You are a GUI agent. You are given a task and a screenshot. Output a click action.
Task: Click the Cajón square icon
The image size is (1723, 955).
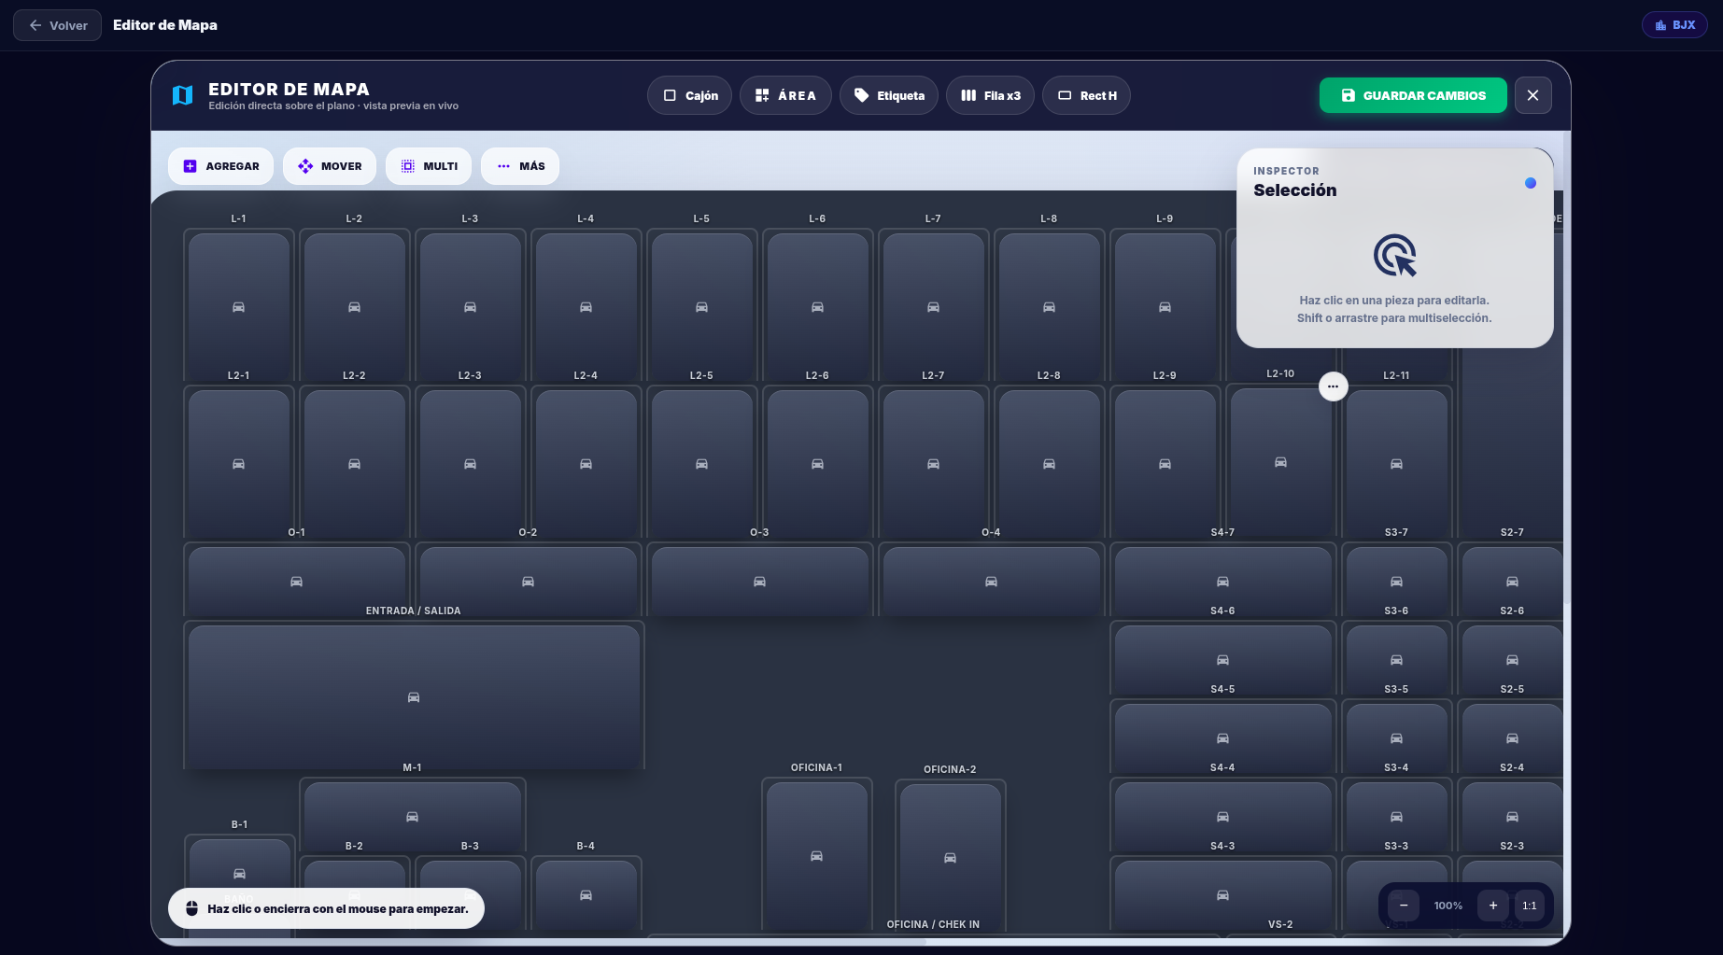[x=670, y=95]
